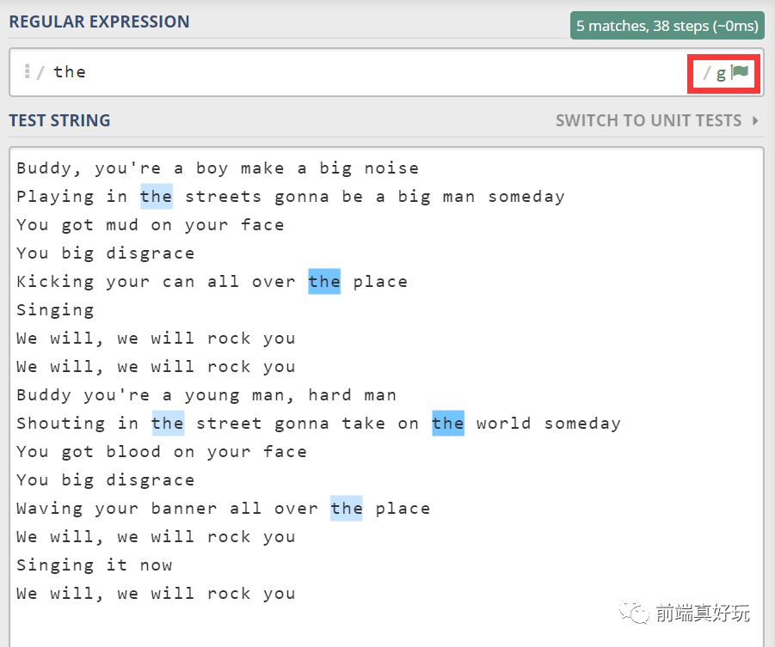Screen dimensions: 775x647
Task: Click the first 'You big disgrace' line
Action: pyautogui.click(x=105, y=253)
